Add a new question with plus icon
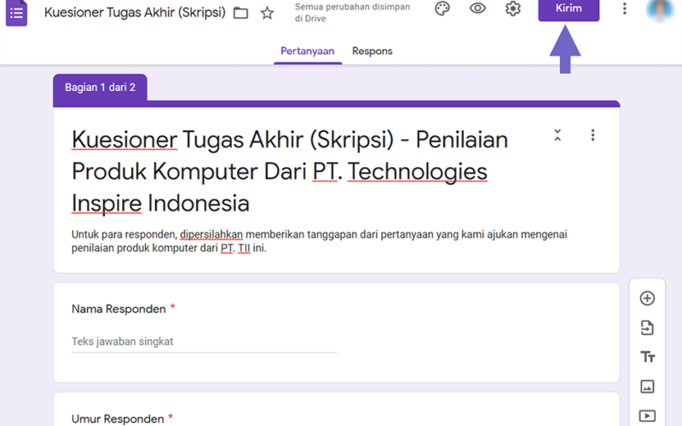Screen dimensions: 682x426 tap(647, 298)
